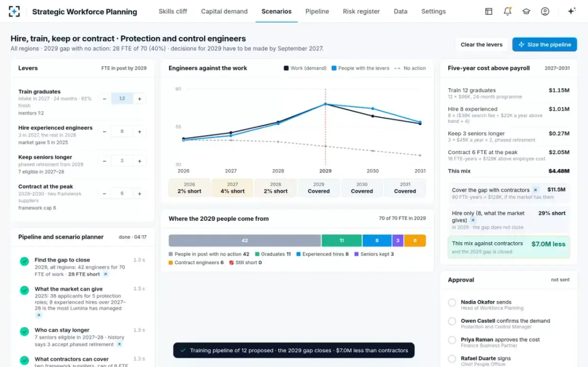Screen dimensions: 588x367
Task: Click the green Graduates 11 bar segment
Action: click(342, 241)
